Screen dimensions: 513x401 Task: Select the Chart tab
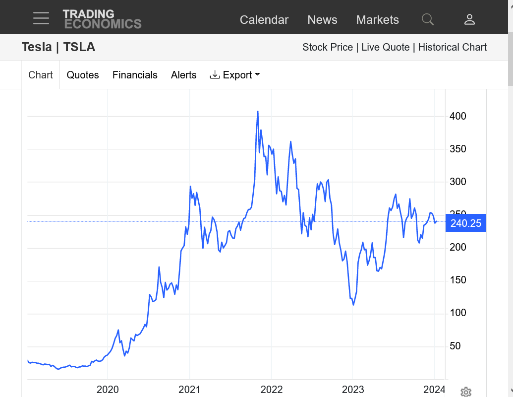(x=41, y=75)
